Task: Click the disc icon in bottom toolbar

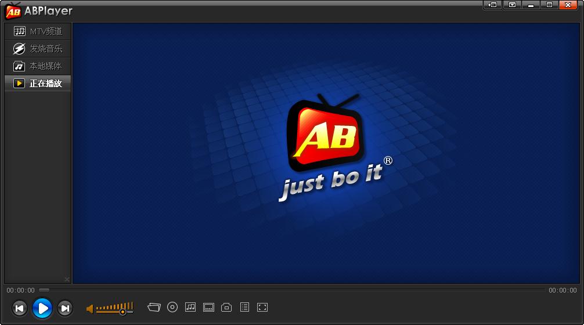Action: [172, 307]
